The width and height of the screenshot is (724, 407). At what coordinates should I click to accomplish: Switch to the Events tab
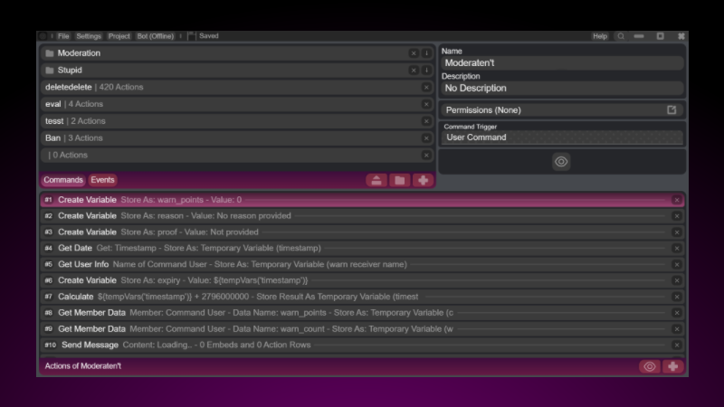point(102,180)
